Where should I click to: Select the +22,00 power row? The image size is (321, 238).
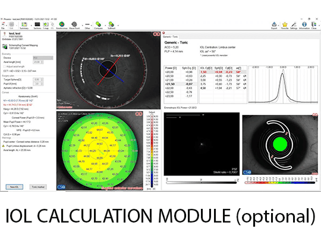click(181, 88)
